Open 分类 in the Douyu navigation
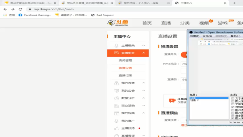The width and height of the screenshot is (243, 137). [185, 23]
